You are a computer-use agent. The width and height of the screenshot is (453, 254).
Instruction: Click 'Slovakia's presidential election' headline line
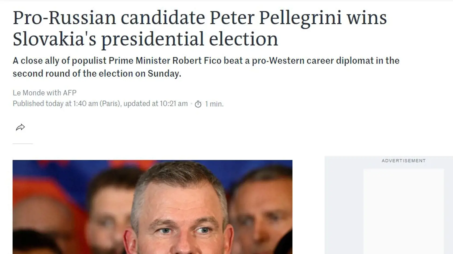(145, 39)
